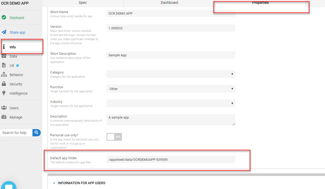Toggle the Personal use only switch
Image resolution: width=325 pixels, height=189 pixels.
[114, 137]
